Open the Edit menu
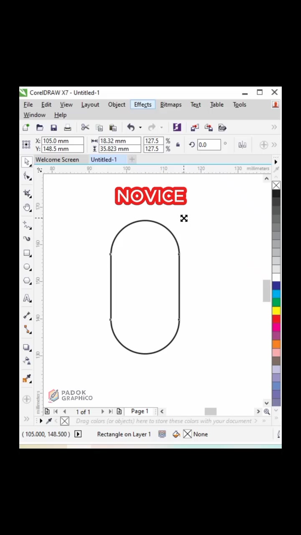The height and width of the screenshot is (535, 301). coord(46,104)
